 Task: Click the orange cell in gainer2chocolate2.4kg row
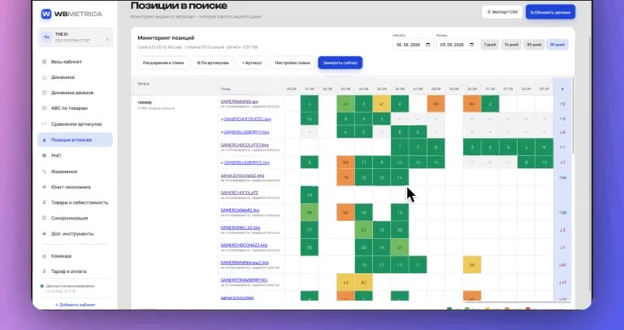pyautogui.click(x=345, y=177)
